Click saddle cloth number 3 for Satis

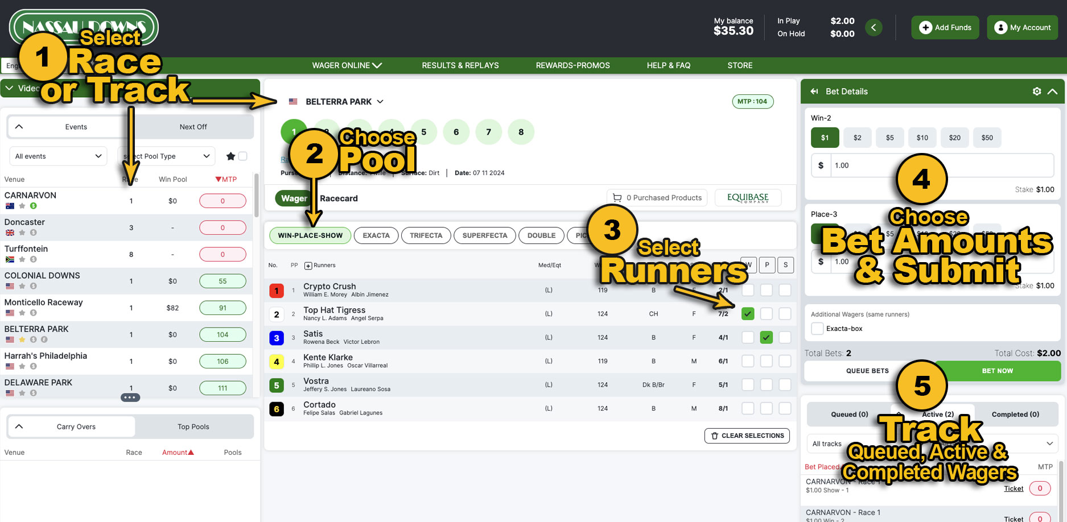click(277, 338)
